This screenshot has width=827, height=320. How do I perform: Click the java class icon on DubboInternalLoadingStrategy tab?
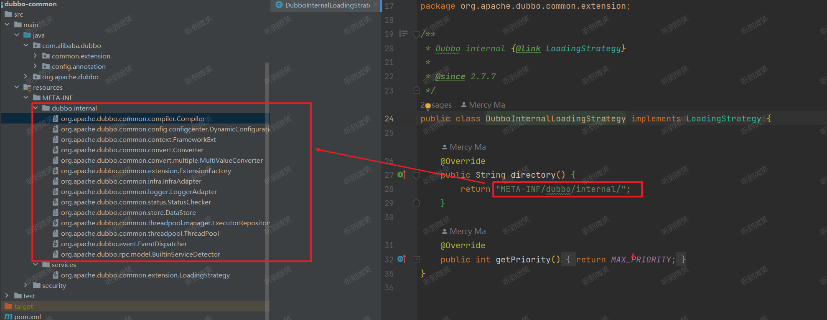[279, 5]
